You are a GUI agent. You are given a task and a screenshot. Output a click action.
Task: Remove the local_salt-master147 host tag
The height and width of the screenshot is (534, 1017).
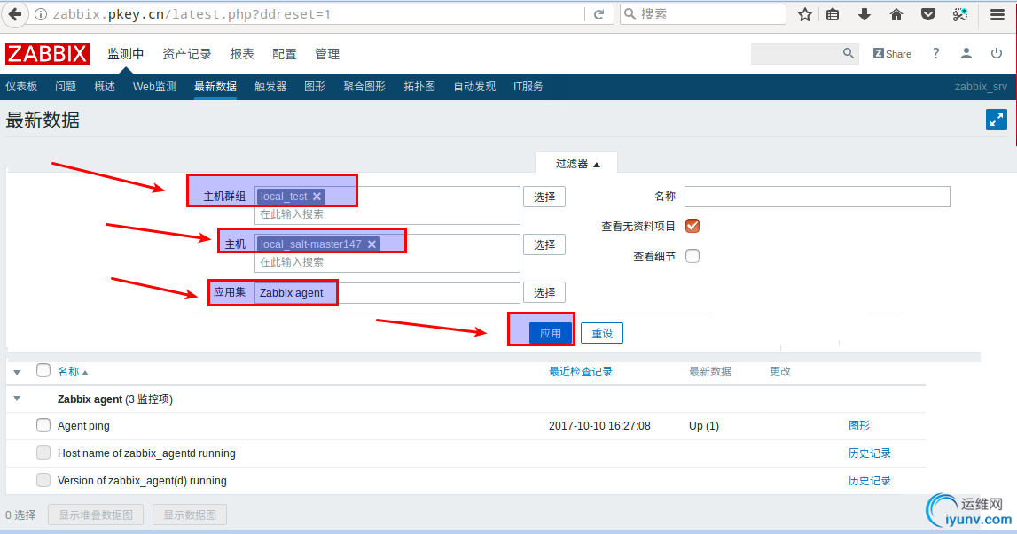point(372,244)
